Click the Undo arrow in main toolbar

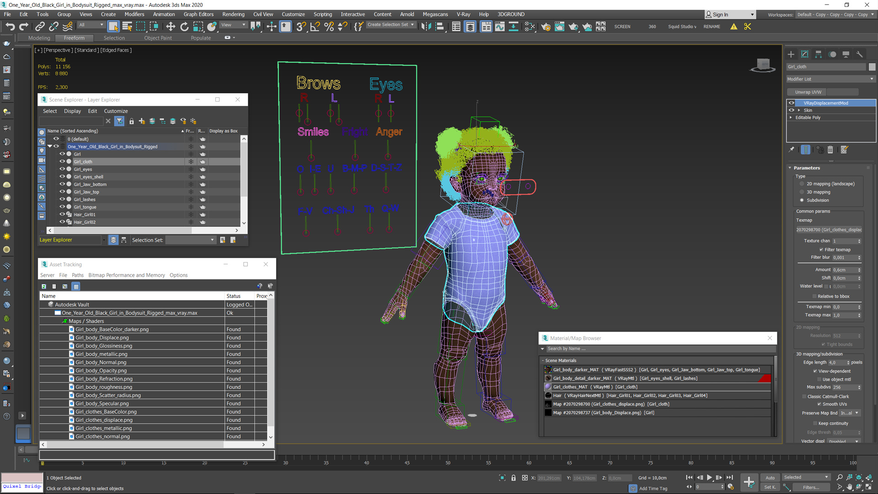[x=10, y=27]
